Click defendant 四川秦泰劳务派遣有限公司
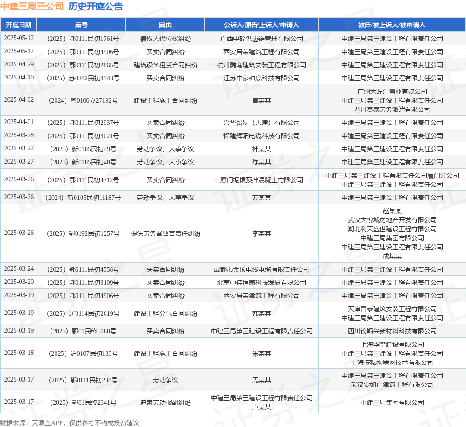 [x=392, y=109]
